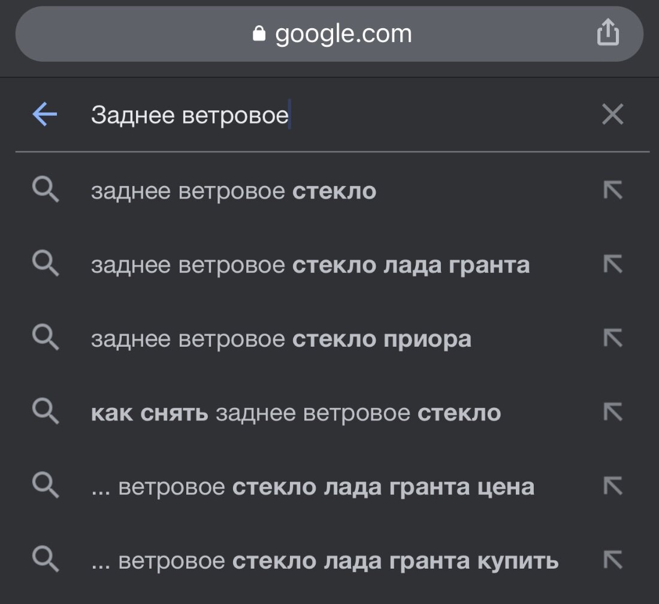
Task: Tap the insert arrow for 'как снять' suggestion
Action: [x=613, y=412]
